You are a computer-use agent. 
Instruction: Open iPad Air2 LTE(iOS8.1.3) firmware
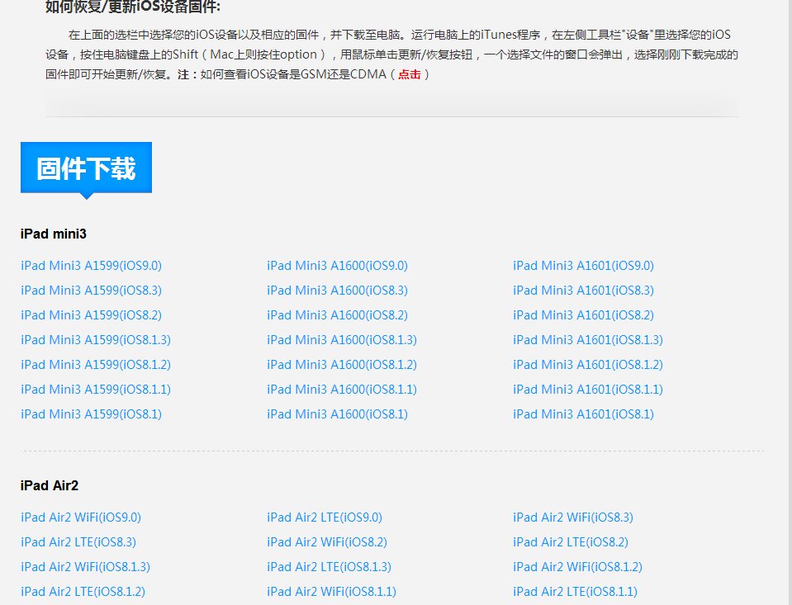click(329, 567)
